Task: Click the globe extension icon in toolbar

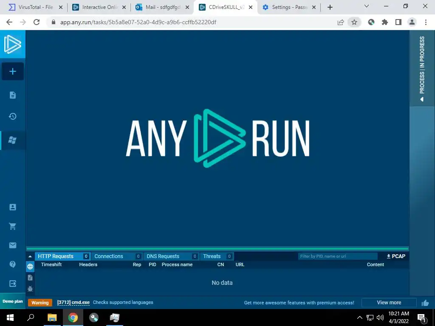Action: [371, 22]
